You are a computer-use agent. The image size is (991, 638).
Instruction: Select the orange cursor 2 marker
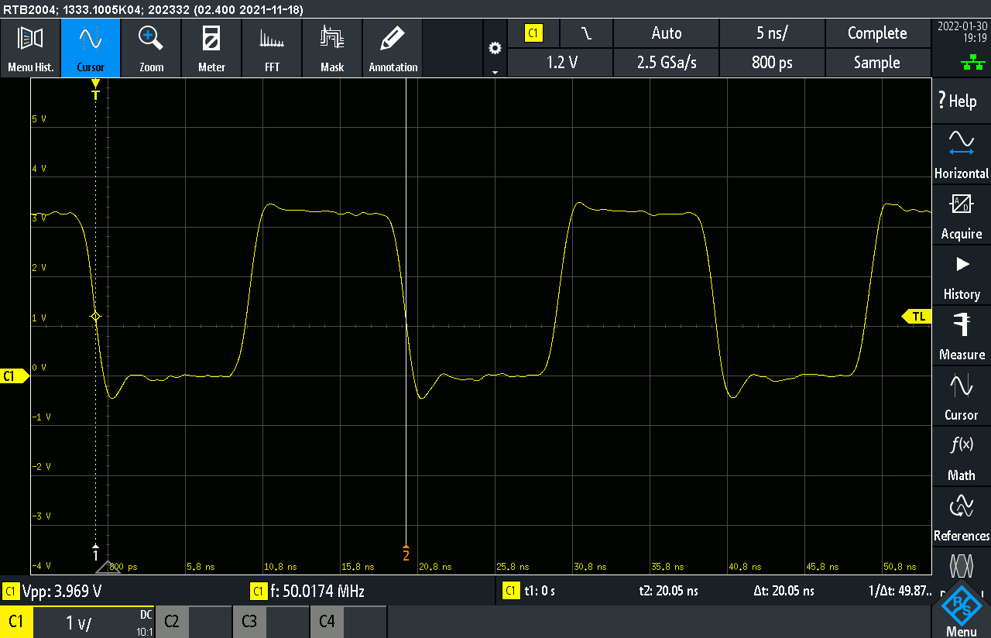tap(406, 553)
